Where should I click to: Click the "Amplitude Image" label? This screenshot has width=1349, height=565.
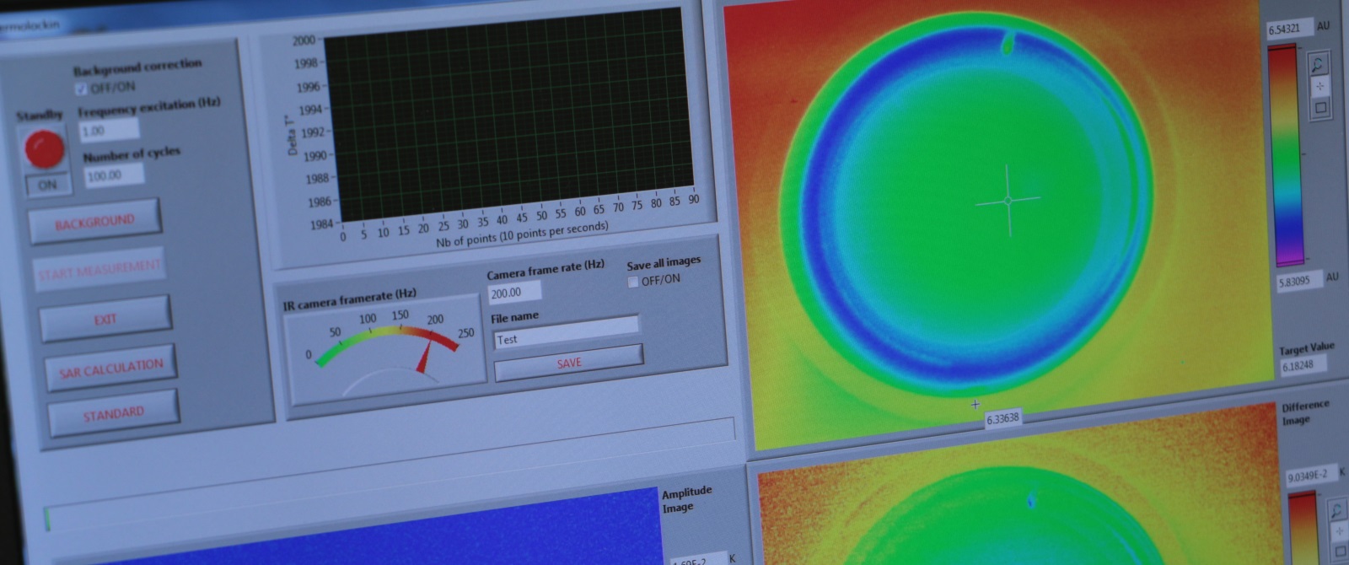(686, 499)
